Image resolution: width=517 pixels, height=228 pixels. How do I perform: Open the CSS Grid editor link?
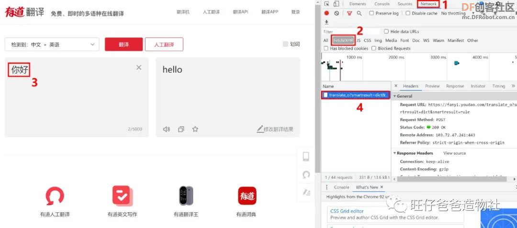coord(347,211)
